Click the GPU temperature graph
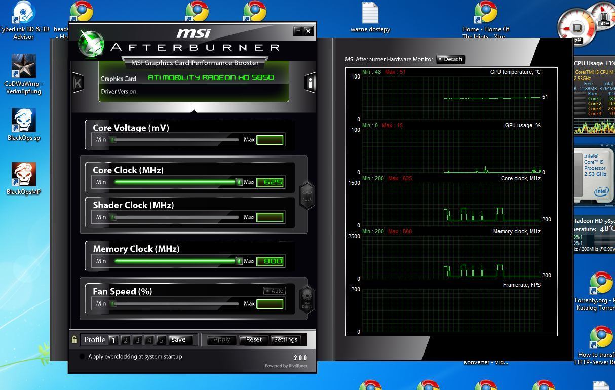This screenshot has width=615, height=390. click(x=451, y=98)
